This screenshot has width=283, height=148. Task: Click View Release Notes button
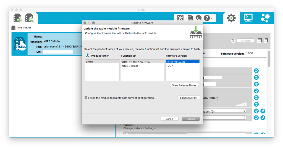[x=184, y=85]
